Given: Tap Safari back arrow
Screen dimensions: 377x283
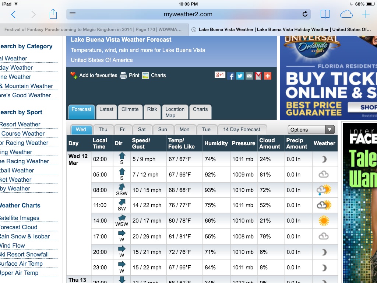Looking at the screenshot, I should click(x=14, y=14).
